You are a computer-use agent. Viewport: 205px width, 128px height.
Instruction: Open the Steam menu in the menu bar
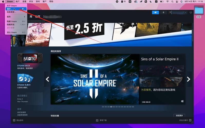tap(10, 2)
